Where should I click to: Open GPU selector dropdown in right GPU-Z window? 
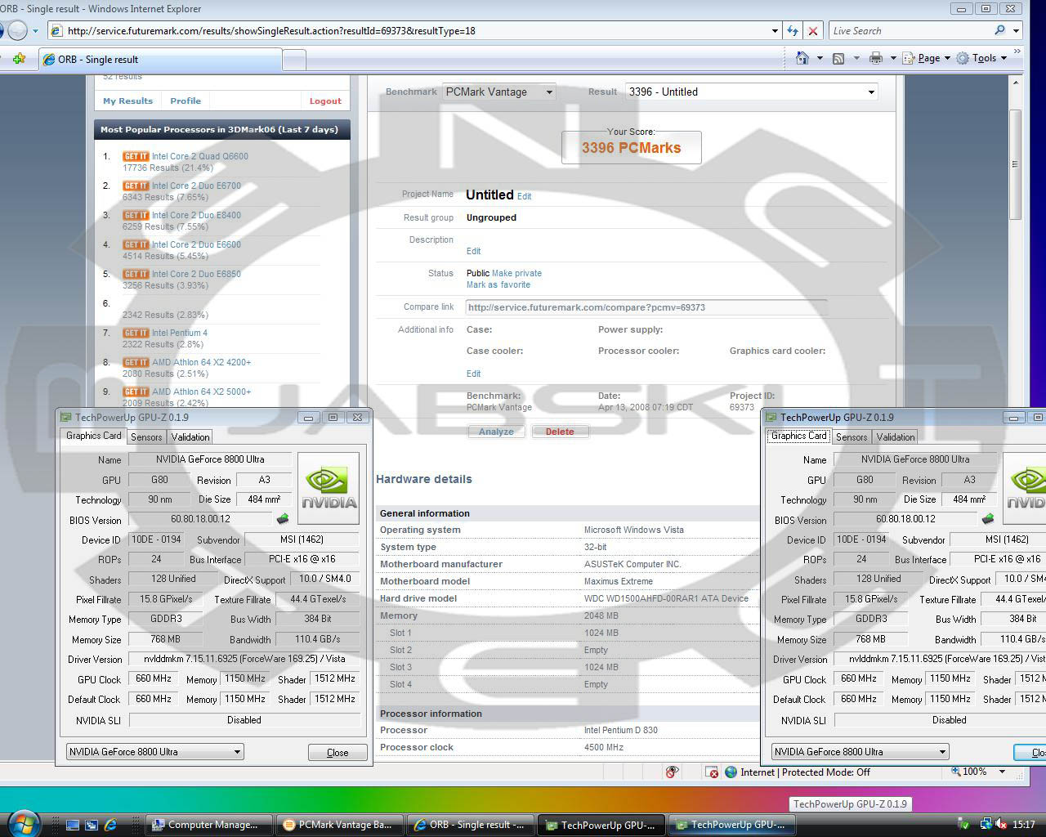[x=860, y=752]
